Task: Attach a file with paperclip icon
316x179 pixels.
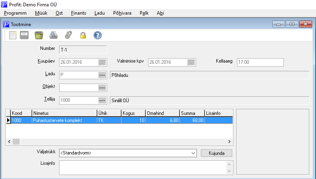Action: coord(68,35)
